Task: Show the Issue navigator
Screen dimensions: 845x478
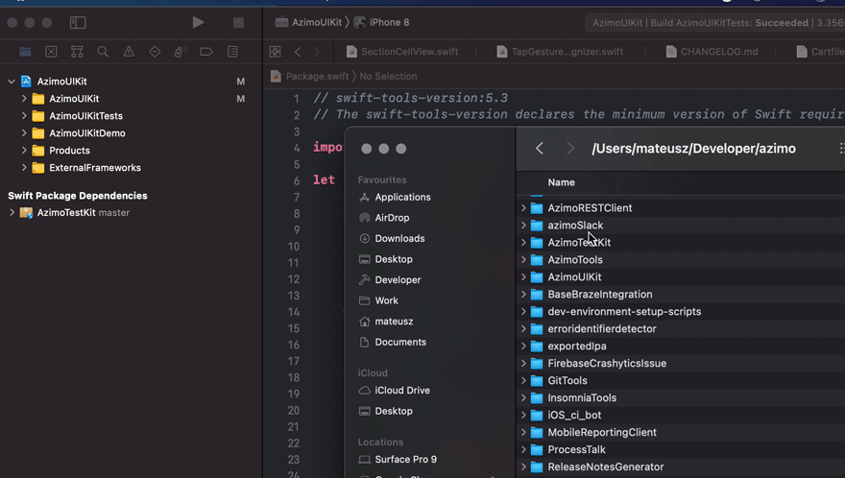Action: pos(129,52)
